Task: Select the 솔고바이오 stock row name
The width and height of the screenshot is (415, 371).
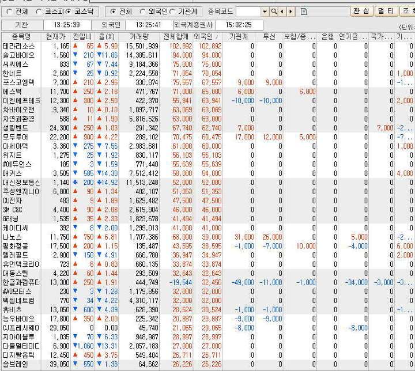Action: [x=19, y=55]
